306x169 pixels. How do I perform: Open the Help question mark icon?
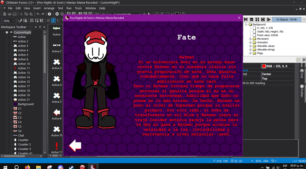coord(50,14)
